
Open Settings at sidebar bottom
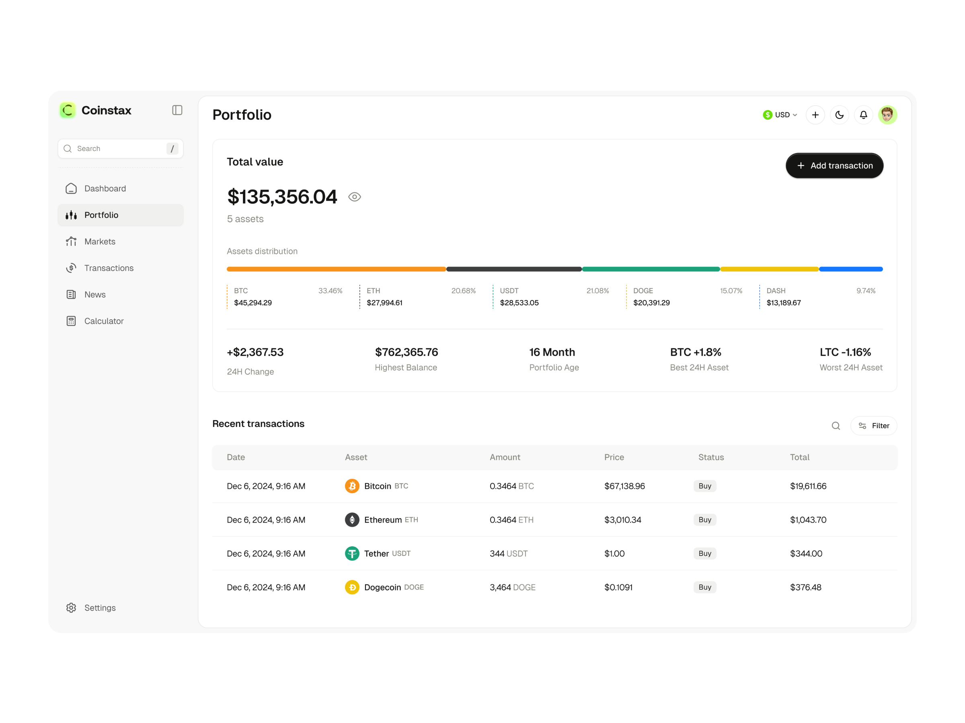point(99,607)
